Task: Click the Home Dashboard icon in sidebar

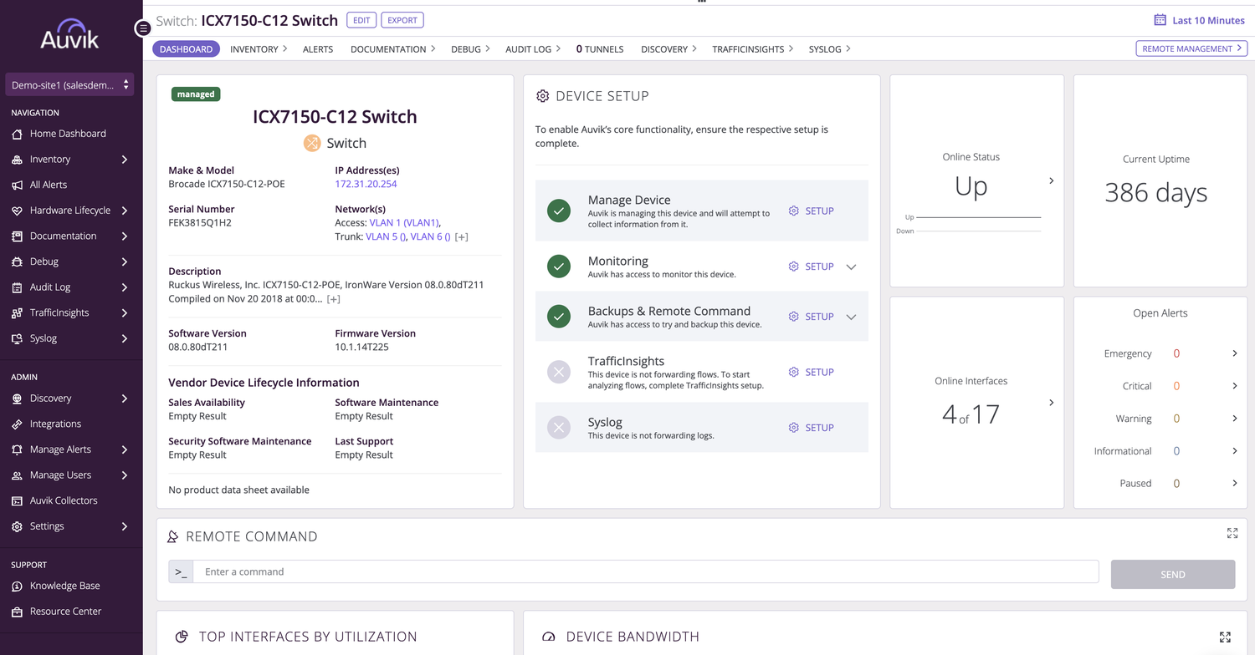Action: click(x=17, y=134)
